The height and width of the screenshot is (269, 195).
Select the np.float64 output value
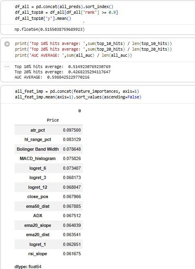click(x=49, y=29)
